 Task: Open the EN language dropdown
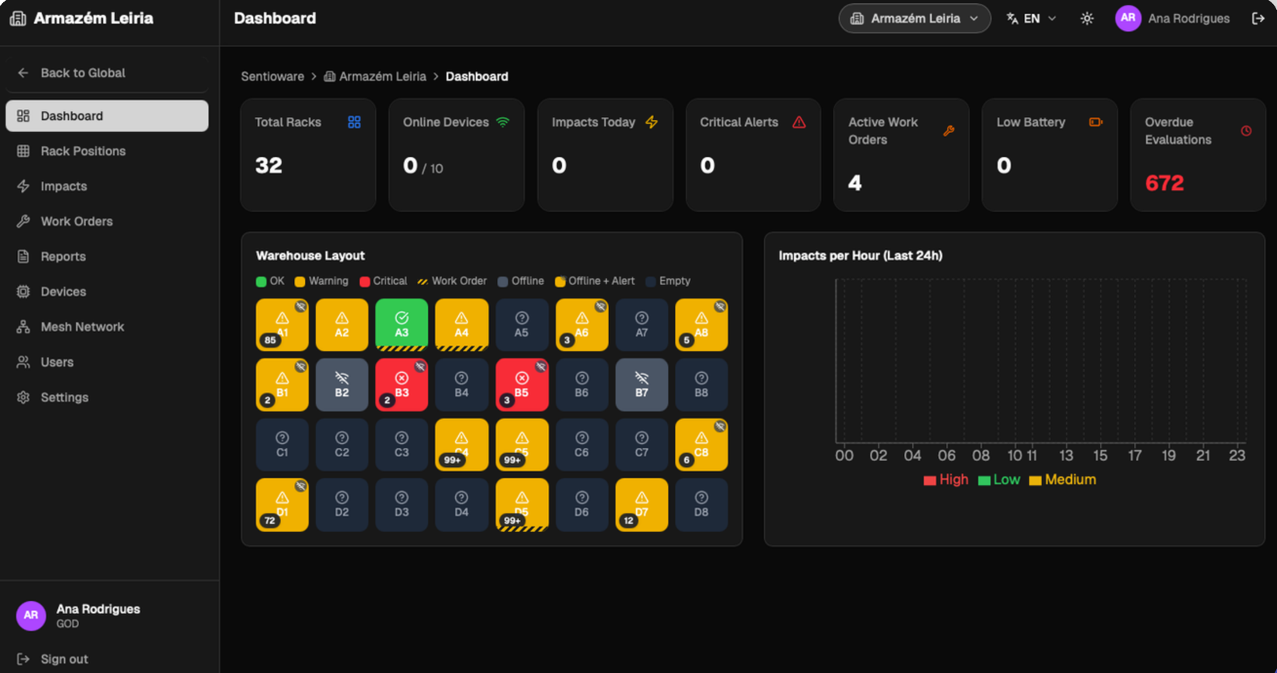pyautogui.click(x=1031, y=19)
